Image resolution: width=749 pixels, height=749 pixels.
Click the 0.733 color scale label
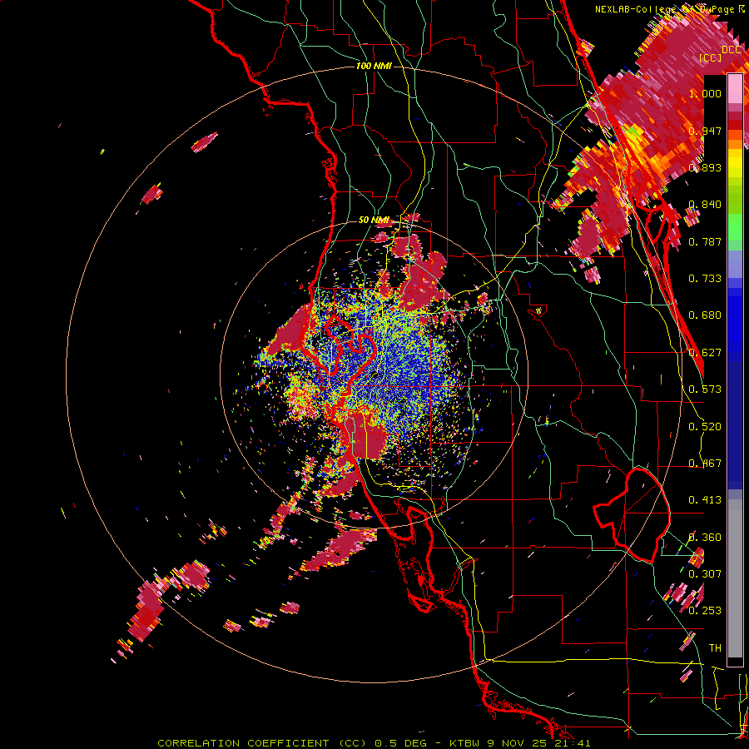[x=705, y=279]
